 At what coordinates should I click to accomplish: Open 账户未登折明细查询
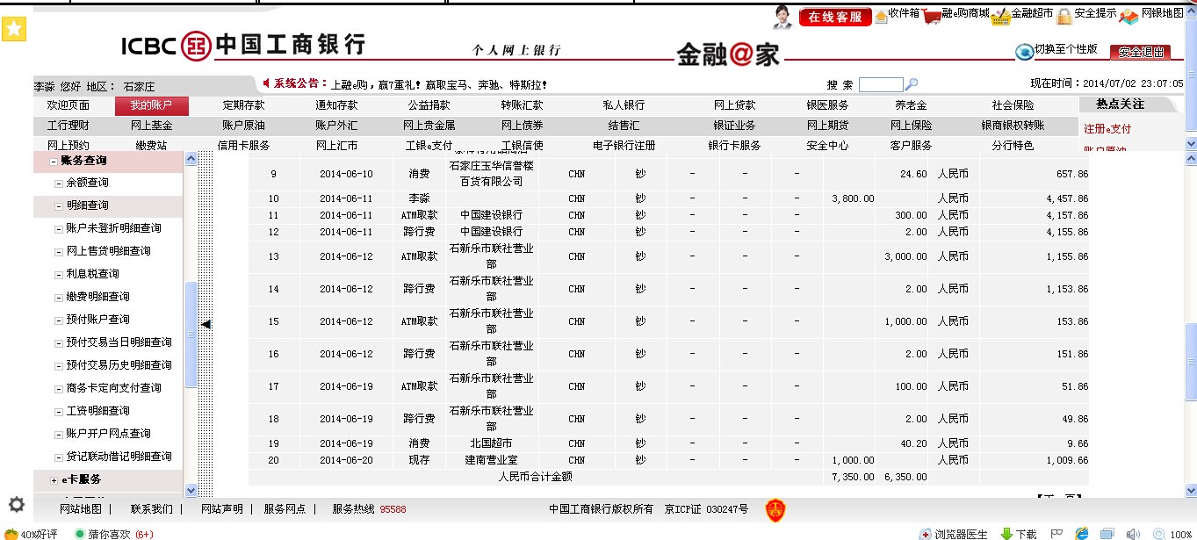(114, 228)
